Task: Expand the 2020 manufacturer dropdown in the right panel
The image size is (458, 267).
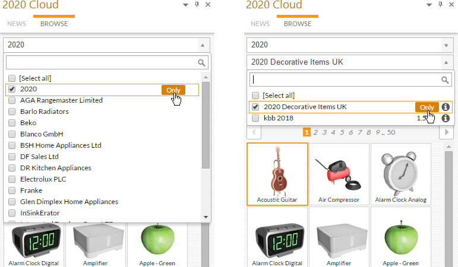Action: (x=446, y=45)
